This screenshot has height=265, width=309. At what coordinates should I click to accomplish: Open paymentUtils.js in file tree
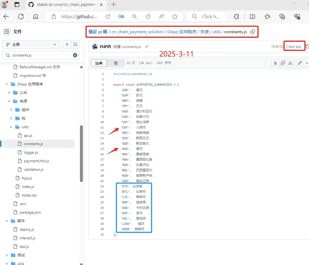pos(36,161)
